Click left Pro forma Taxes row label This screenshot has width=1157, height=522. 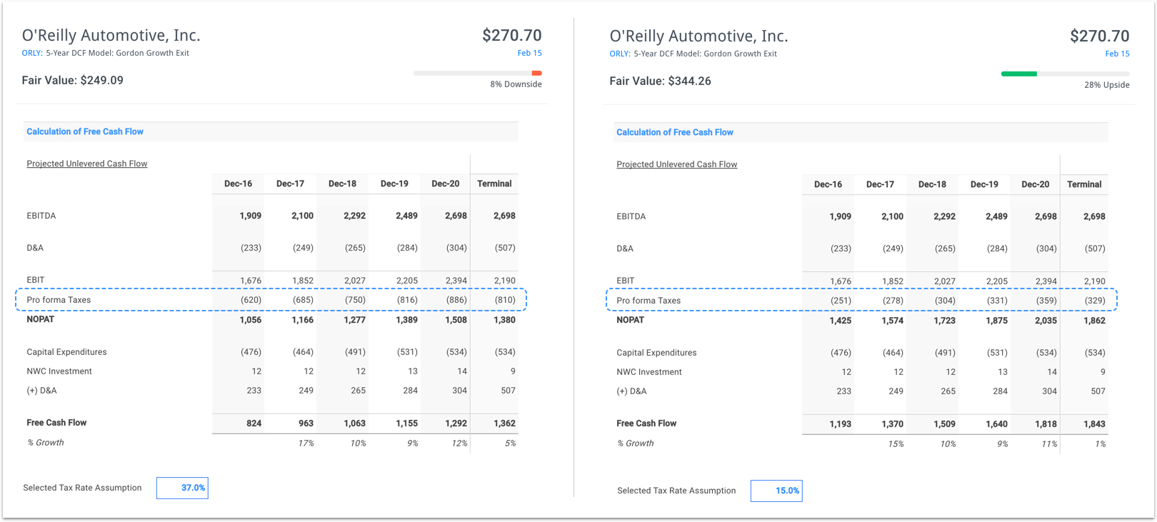pyautogui.click(x=59, y=300)
